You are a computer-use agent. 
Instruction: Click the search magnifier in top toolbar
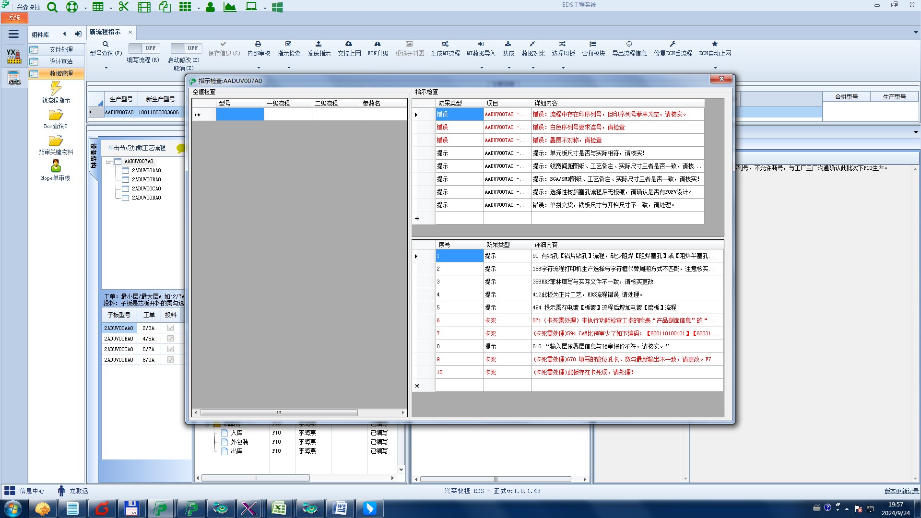[52, 7]
